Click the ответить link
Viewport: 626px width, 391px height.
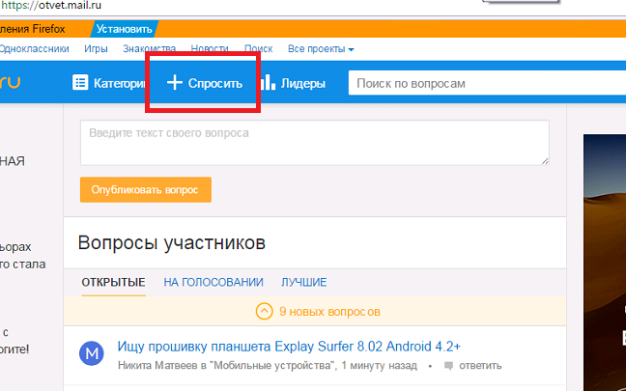(x=480, y=366)
